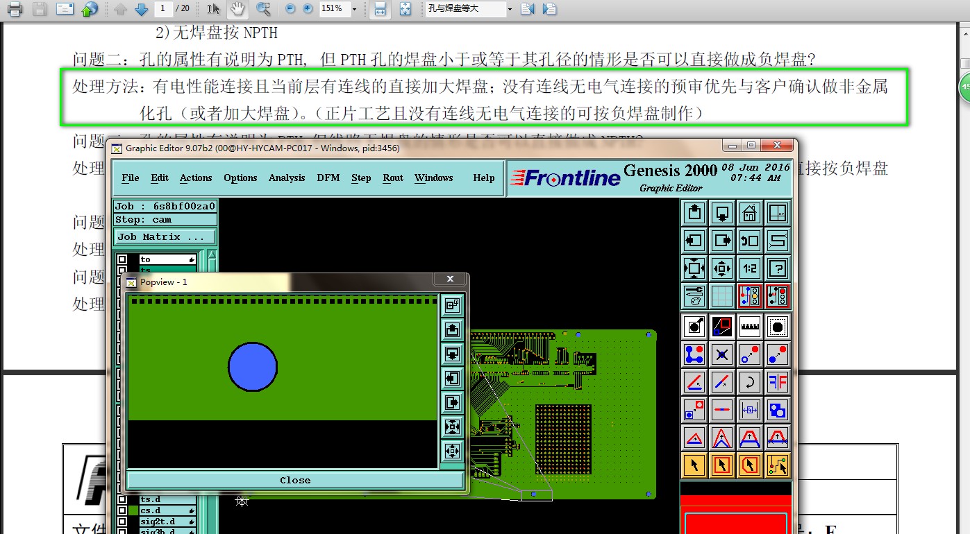
Task: Click the fit-page icon with four arrows
Action: (x=405, y=9)
